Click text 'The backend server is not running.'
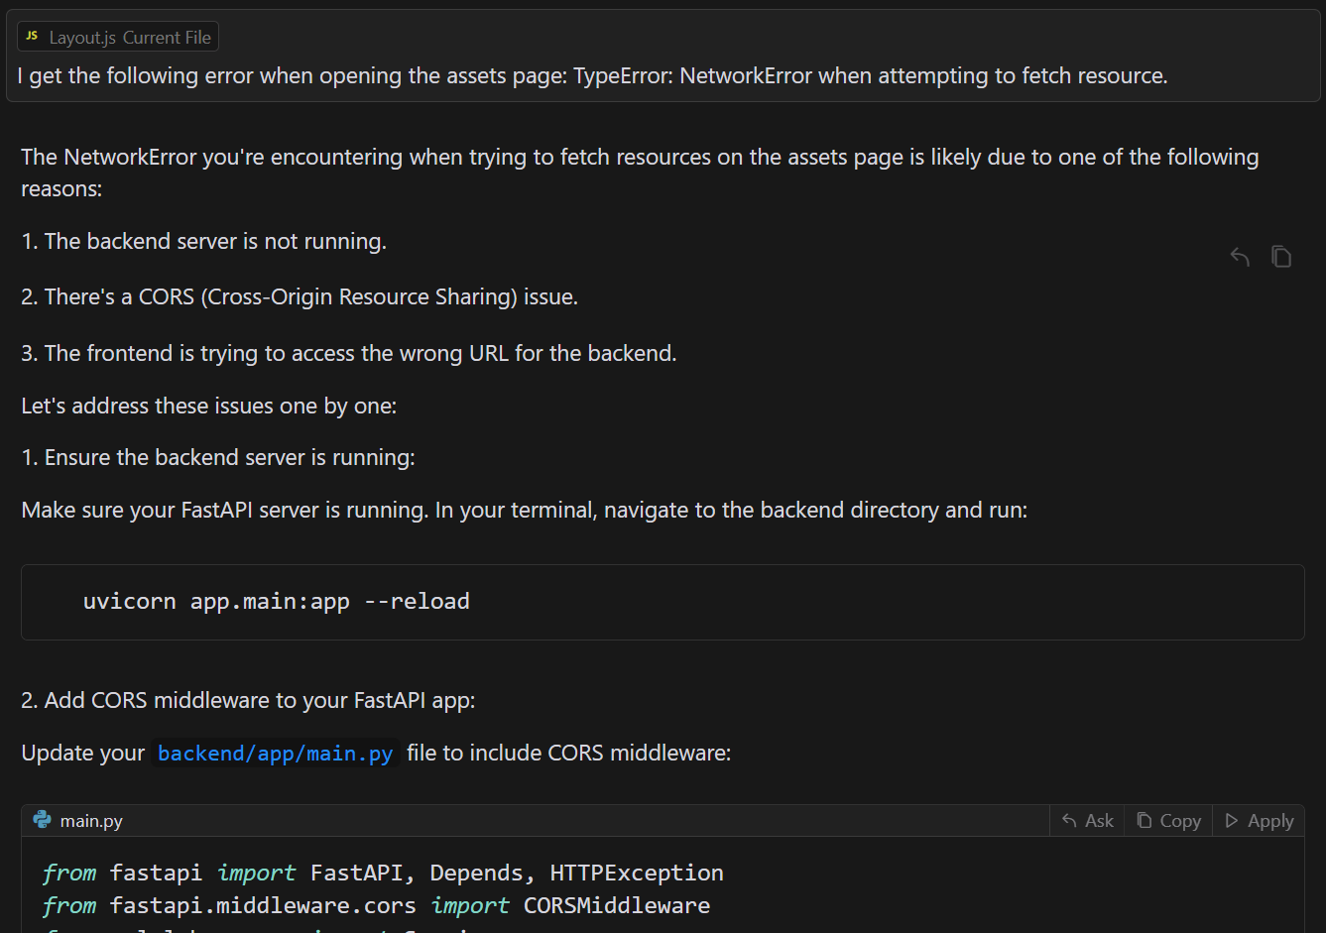This screenshot has height=933, width=1326. tap(215, 242)
